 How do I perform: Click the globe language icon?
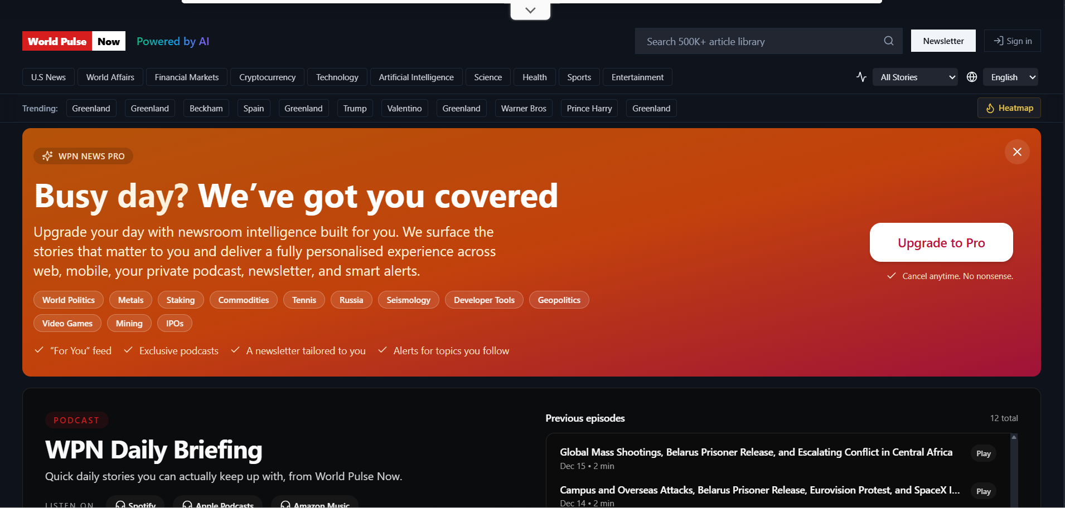(972, 77)
